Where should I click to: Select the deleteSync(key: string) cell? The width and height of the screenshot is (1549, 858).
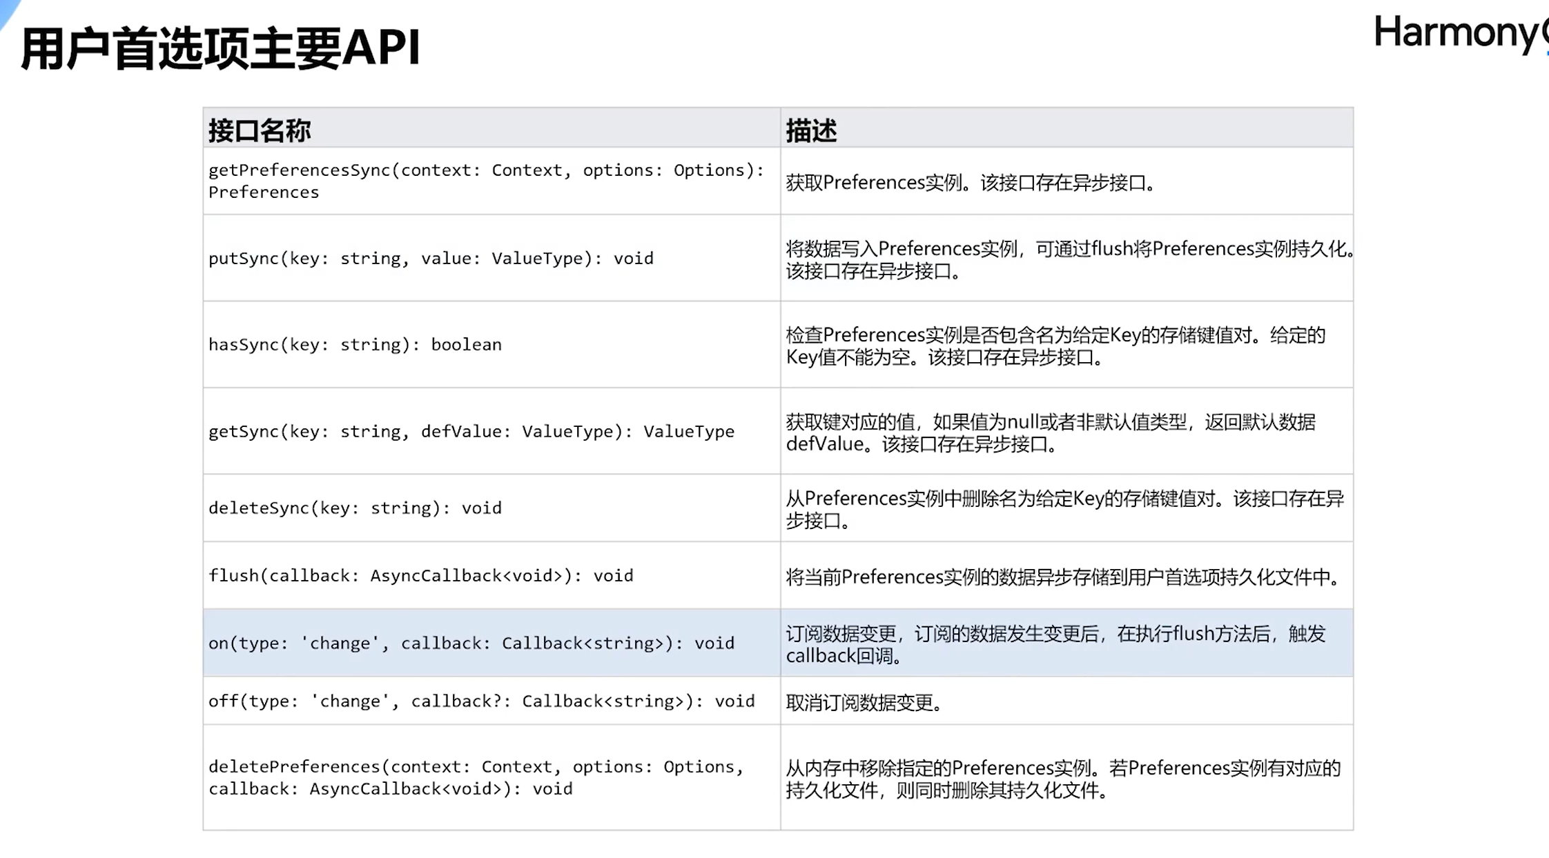click(x=355, y=508)
